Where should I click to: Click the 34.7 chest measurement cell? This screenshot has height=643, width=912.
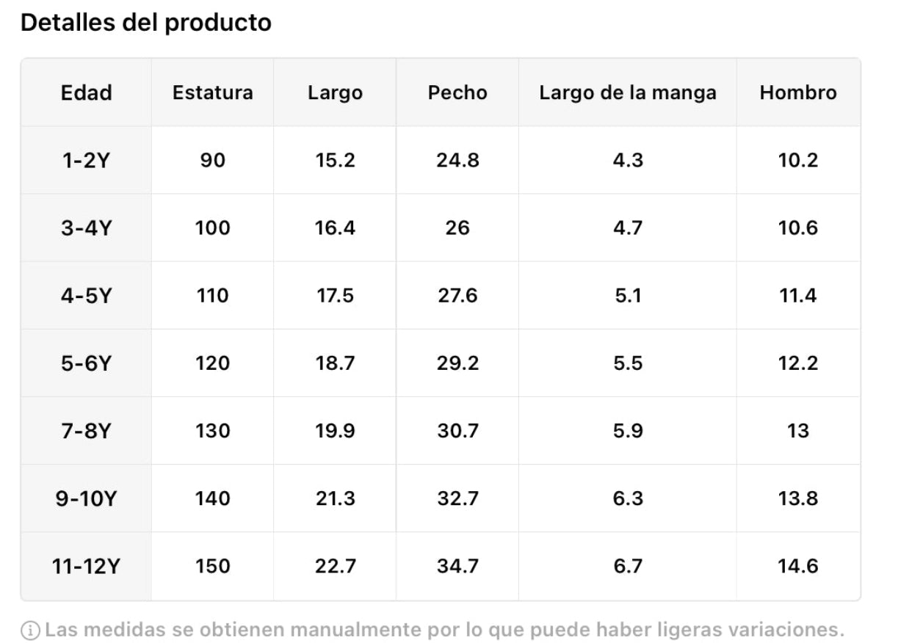pos(457,567)
